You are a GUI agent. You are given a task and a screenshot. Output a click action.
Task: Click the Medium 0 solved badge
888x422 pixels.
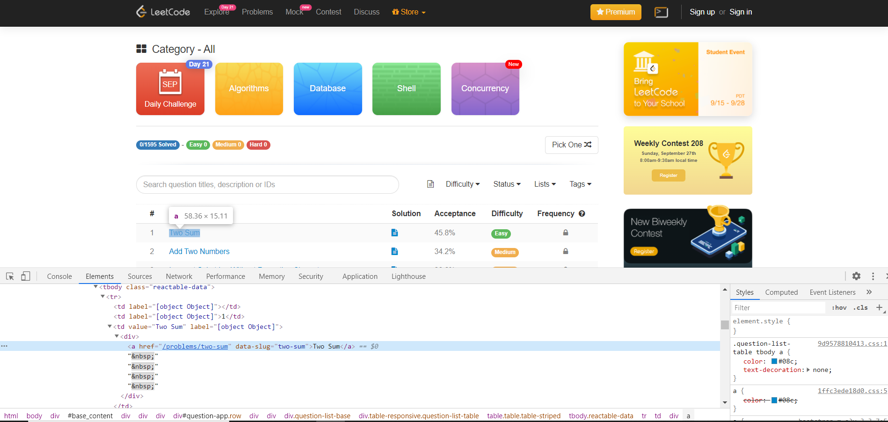pos(228,145)
